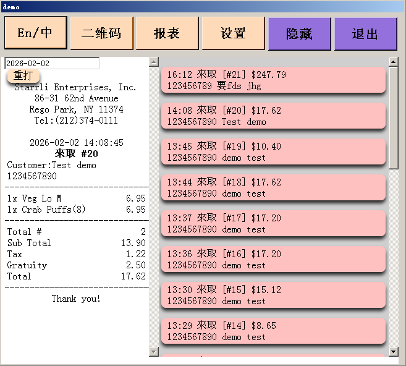This screenshot has width=406, height=366.
Task: Select order #16 placed at 13:36
Action: click(273, 260)
